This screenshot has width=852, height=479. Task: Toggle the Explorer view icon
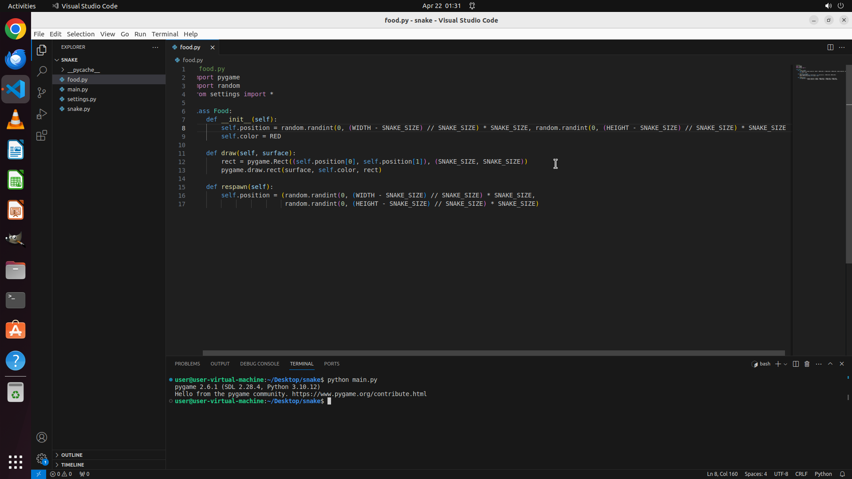[42, 50]
